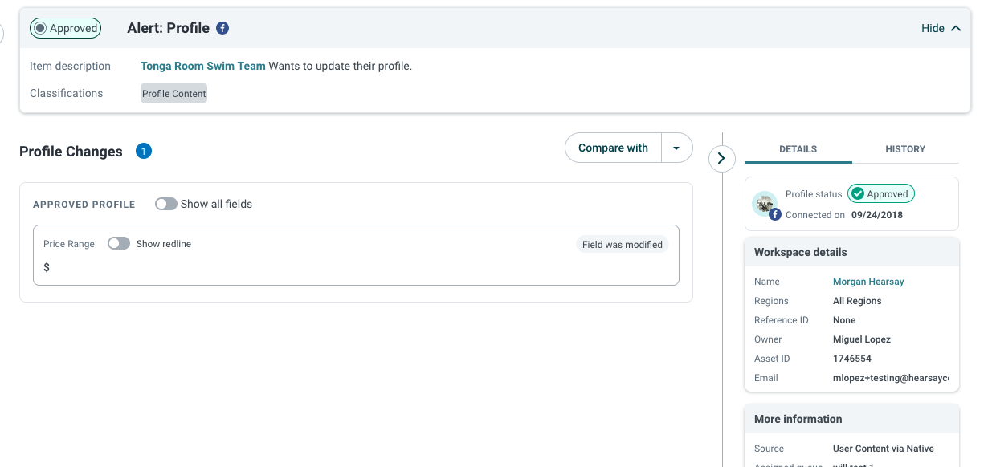Click the profile avatar thumbnail in Details

(x=765, y=204)
